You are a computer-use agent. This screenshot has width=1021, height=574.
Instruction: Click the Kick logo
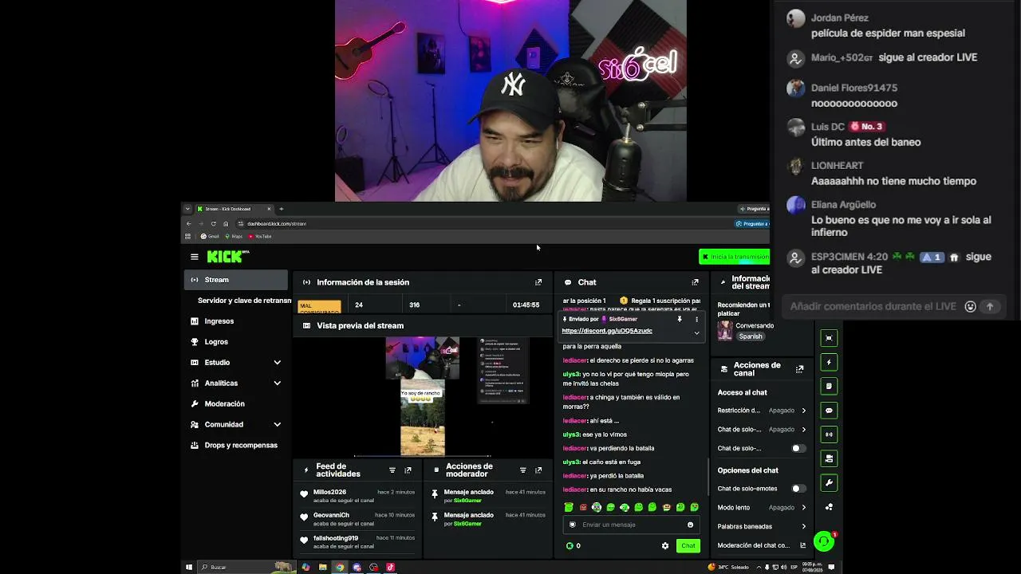pos(227,256)
